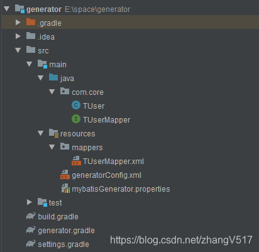Open the generatorConfig.xml file name
This screenshot has height=252, width=259.
point(106,175)
